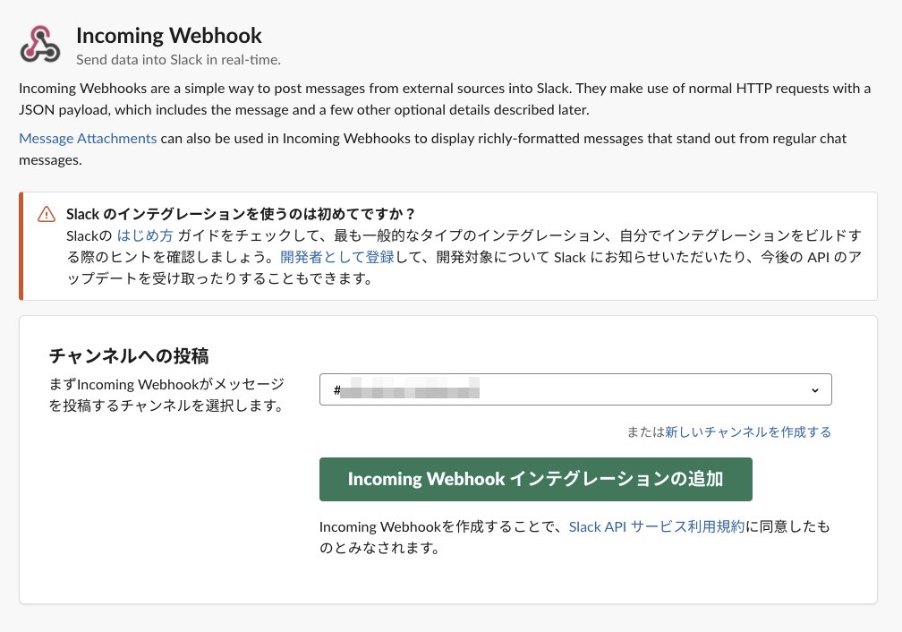902x632 pixels.
Task: Click the 'チャンネルへの投稿' section heading
Action: (130, 356)
